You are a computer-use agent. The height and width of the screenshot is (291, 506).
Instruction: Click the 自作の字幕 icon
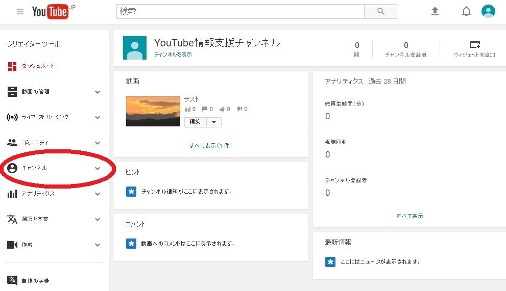tap(12, 280)
